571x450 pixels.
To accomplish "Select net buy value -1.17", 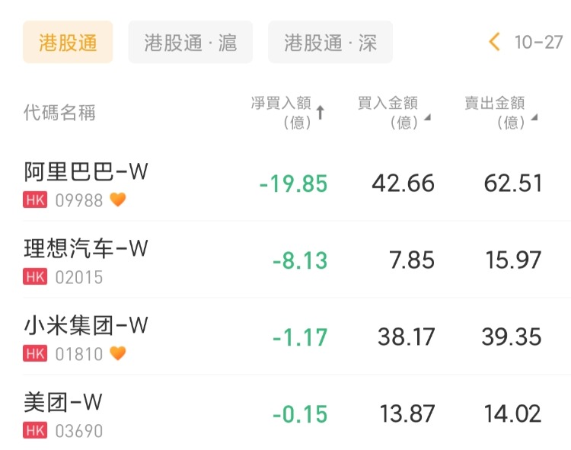I will tap(300, 337).
